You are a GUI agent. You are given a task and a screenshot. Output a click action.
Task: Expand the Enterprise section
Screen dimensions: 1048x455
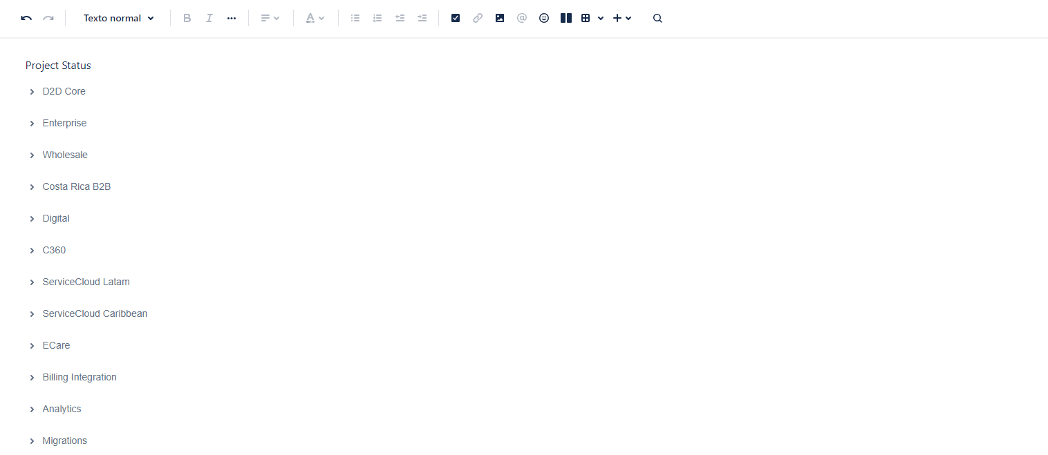(32, 124)
